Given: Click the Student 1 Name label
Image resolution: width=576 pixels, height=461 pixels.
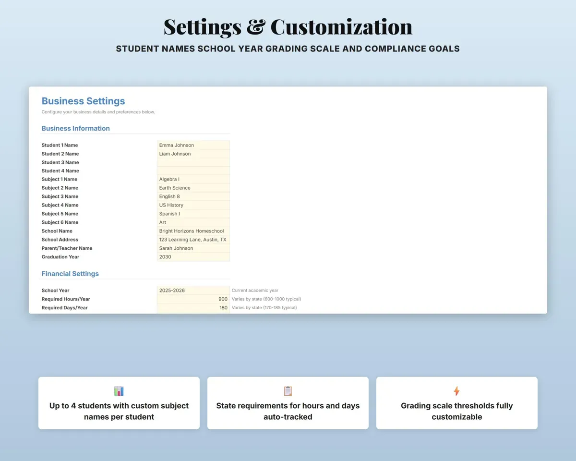Looking at the screenshot, I should (60, 145).
